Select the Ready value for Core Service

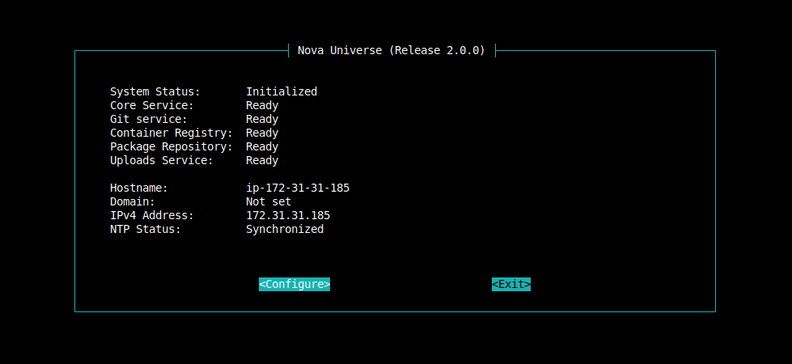click(262, 105)
